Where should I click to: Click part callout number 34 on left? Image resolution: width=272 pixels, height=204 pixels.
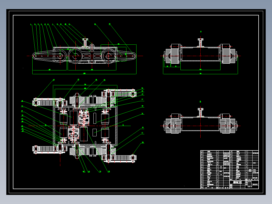click(22, 106)
